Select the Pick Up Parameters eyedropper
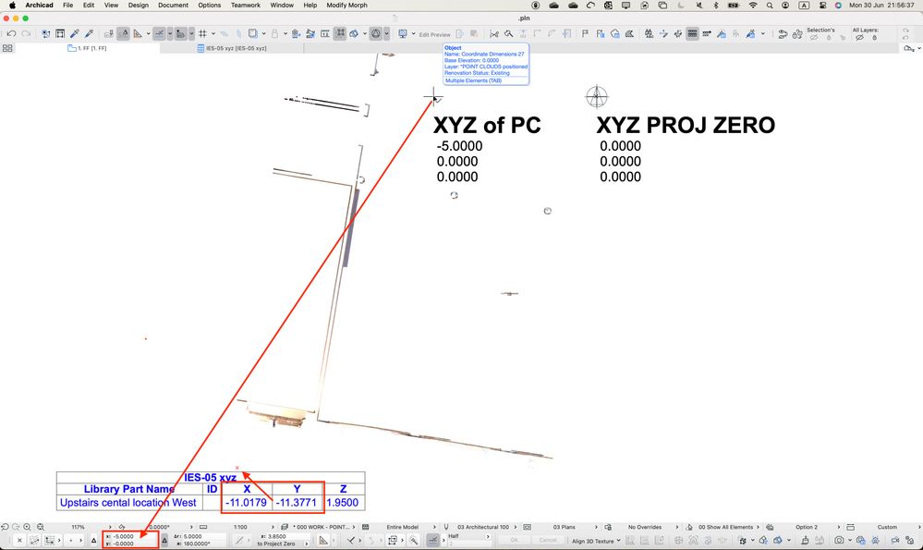 pos(75,34)
